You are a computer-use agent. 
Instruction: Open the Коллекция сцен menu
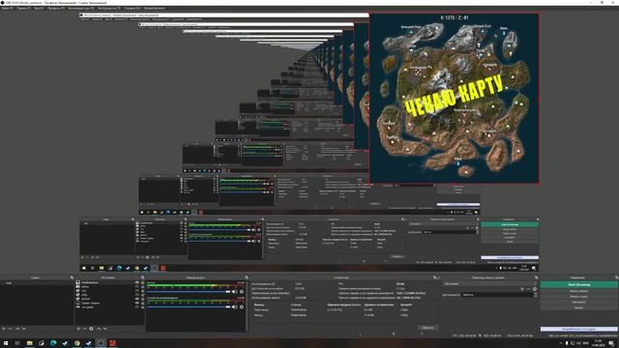click(81, 8)
